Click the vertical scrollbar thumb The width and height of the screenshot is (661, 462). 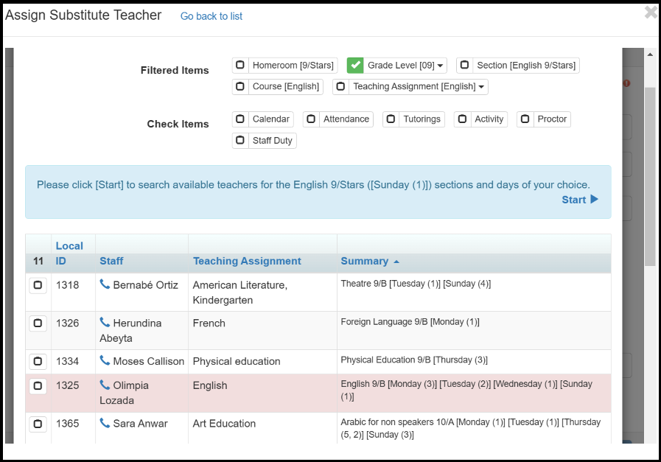click(x=650, y=177)
